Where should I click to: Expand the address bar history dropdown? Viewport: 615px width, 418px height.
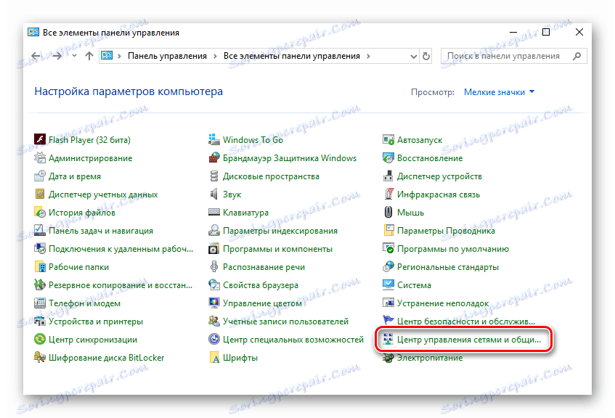(x=413, y=55)
